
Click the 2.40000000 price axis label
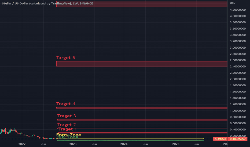click(x=238, y=67)
